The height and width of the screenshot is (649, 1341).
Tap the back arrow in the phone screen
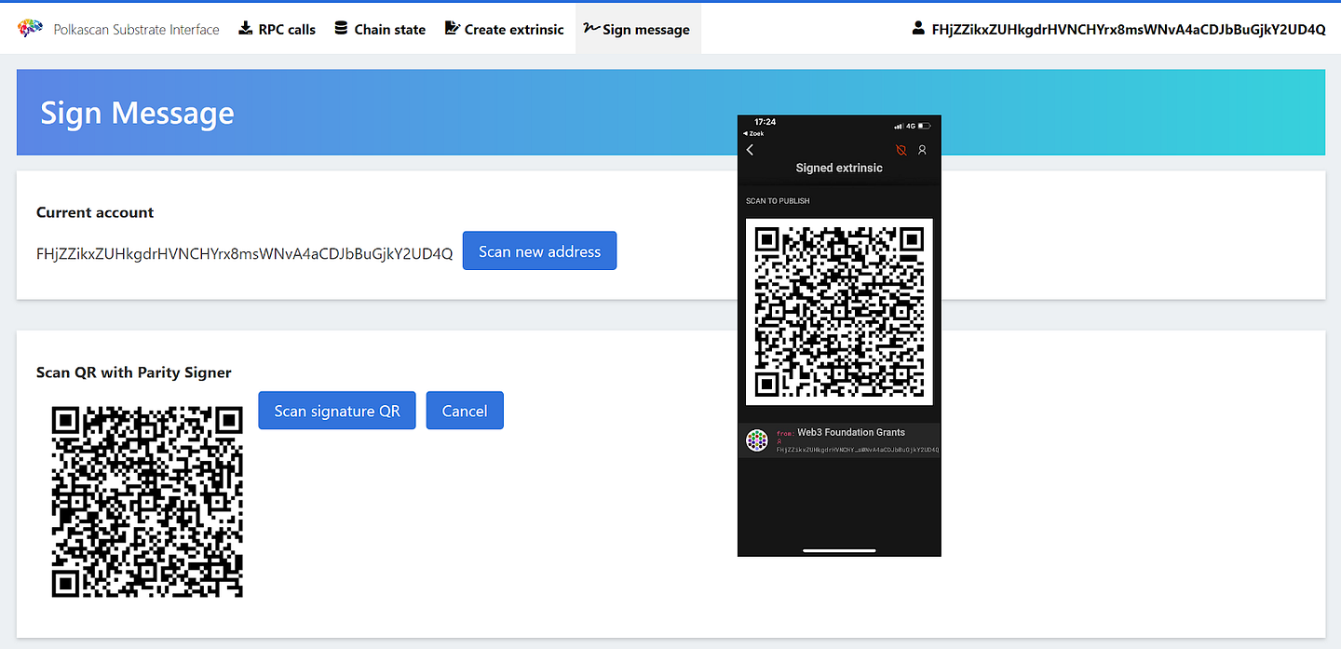(x=751, y=150)
